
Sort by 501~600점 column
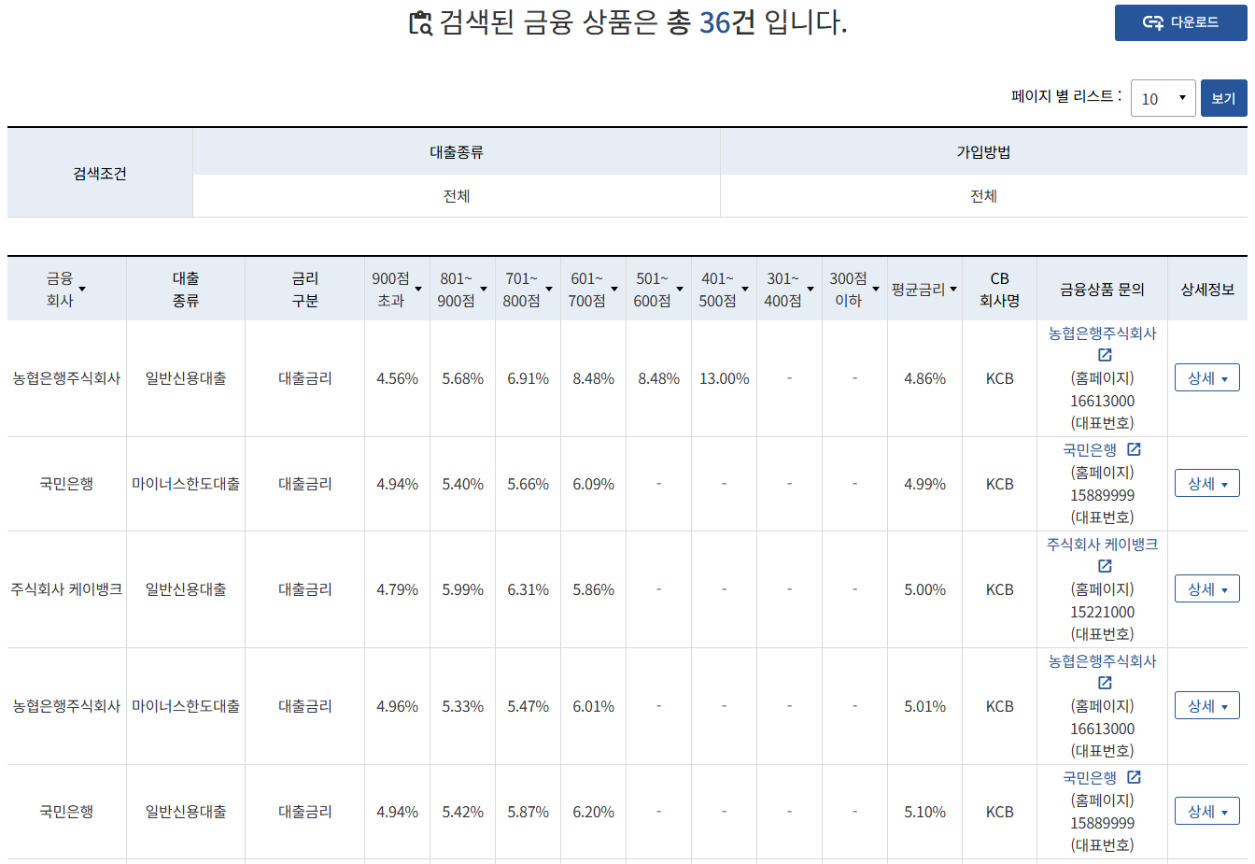tap(680, 290)
